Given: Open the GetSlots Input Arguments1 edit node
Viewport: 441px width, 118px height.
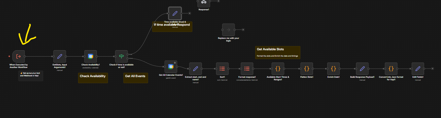Looking at the screenshot, I should (x=60, y=56).
